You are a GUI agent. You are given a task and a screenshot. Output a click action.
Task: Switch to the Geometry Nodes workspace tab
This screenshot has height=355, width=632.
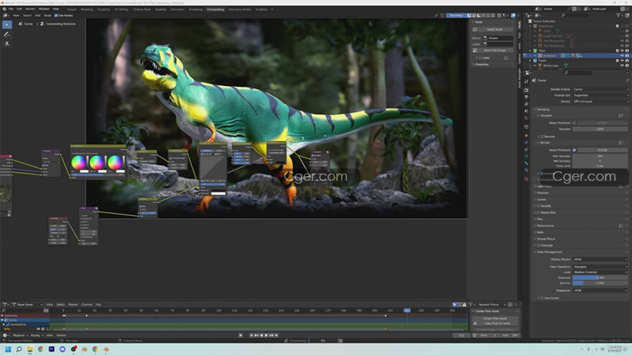pyautogui.click(x=240, y=9)
